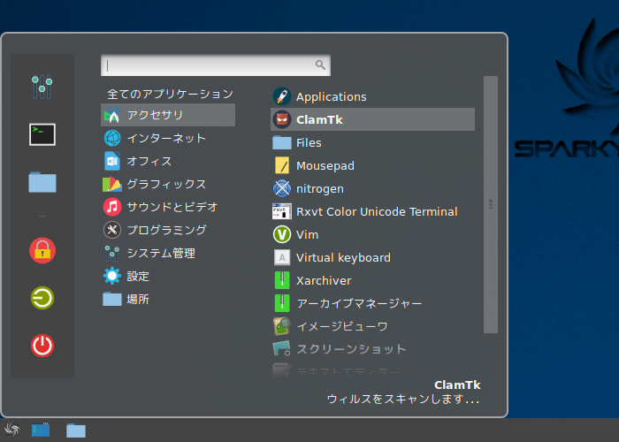Click the Rxvt terminal icon
This screenshot has height=442, width=619.
click(x=282, y=211)
